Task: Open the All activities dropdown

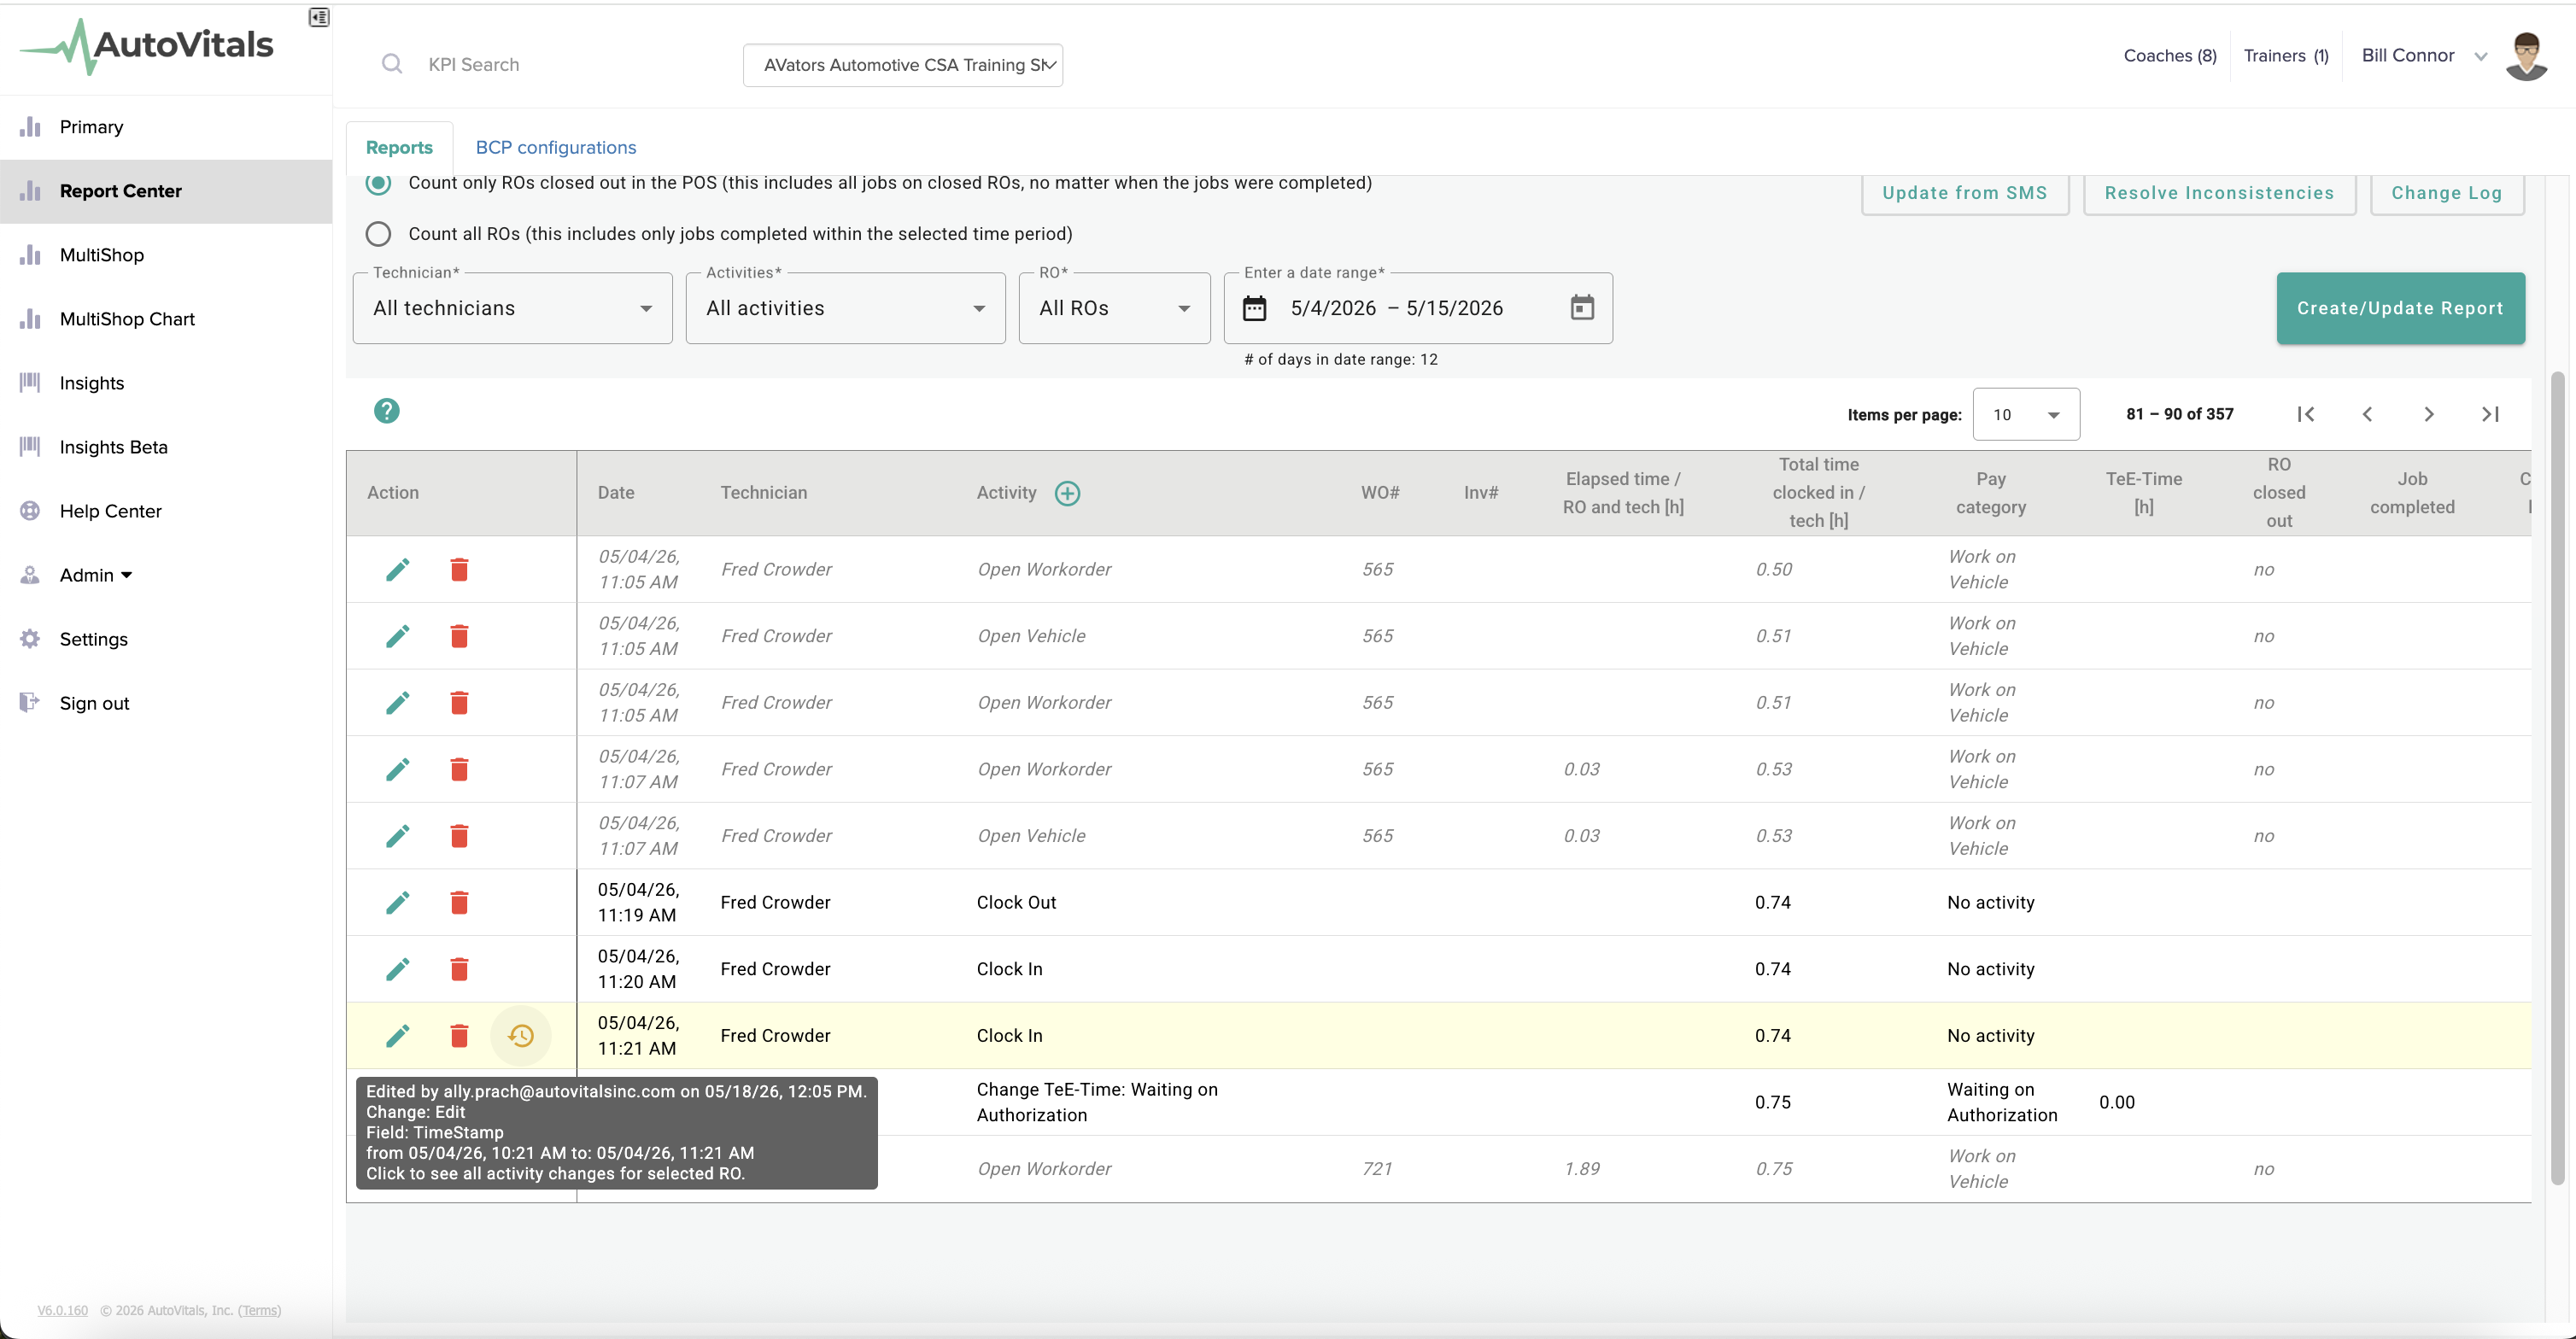Action: pyautogui.click(x=845, y=308)
